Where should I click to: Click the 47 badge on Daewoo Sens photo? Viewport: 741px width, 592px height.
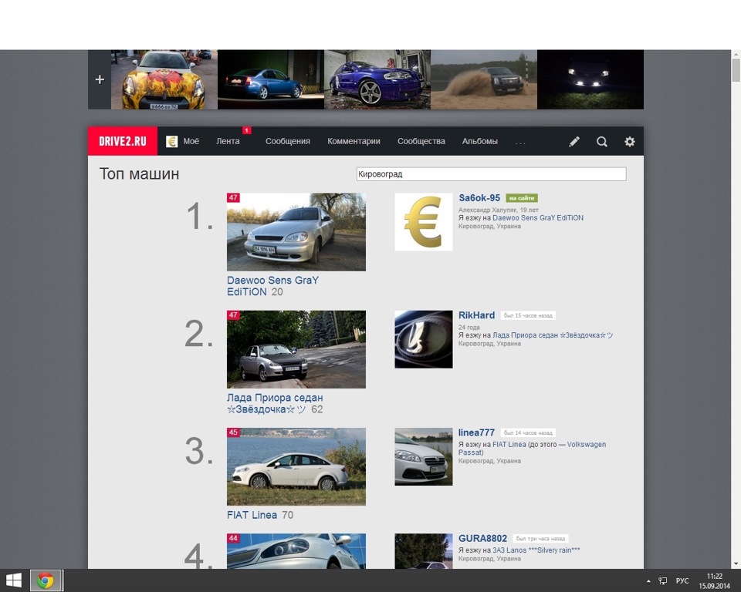[233, 197]
